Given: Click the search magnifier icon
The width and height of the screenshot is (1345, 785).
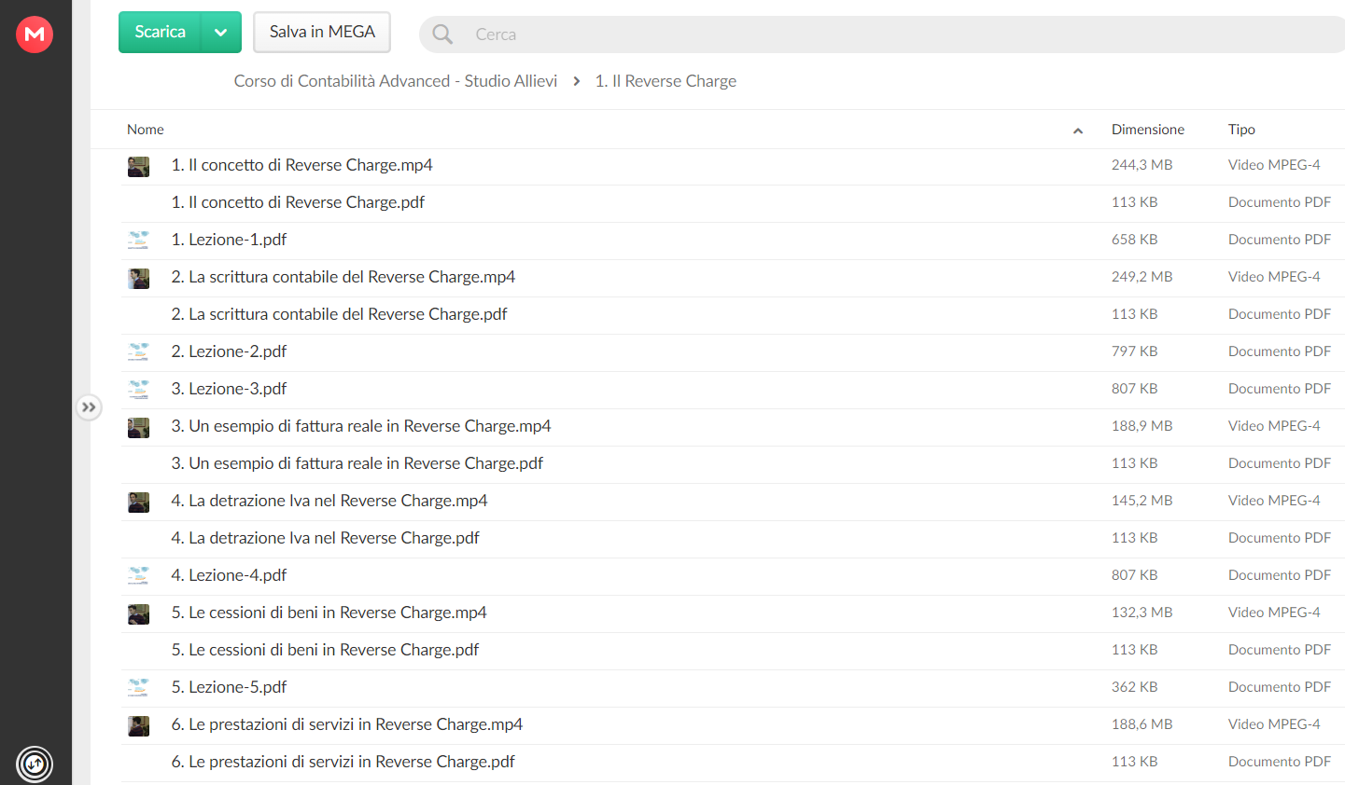Looking at the screenshot, I should click(442, 34).
